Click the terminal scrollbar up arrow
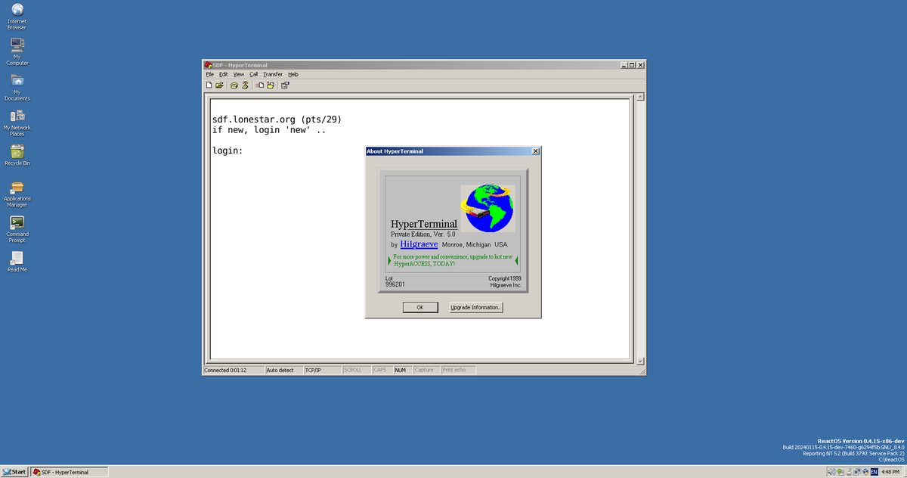This screenshot has width=907, height=478. click(x=639, y=97)
